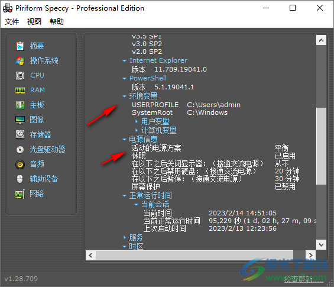
Task: Collapse the 环境变量 node
Action: (x=124, y=96)
